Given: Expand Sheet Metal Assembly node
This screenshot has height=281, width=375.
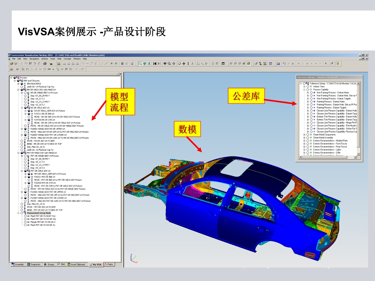Looking at the screenshot, I should [304, 138].
